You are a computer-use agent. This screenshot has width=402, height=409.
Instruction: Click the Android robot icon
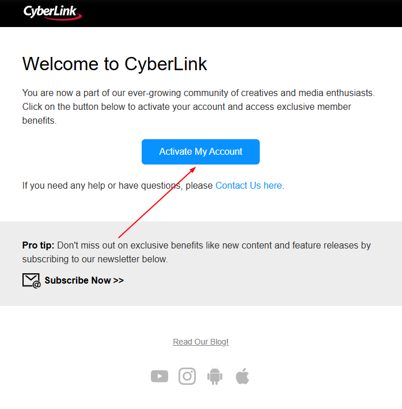215,376
